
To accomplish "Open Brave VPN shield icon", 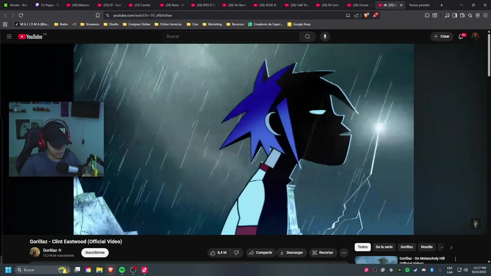I will [478, 15].
